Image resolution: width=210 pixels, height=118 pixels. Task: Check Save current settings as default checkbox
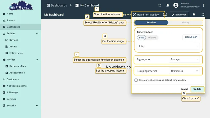136,80
